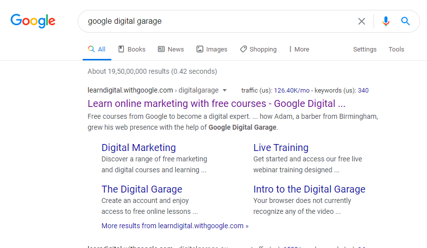Click the three-dot icon beside More
This screenshot has height=248, width=427.
(290, 49)
